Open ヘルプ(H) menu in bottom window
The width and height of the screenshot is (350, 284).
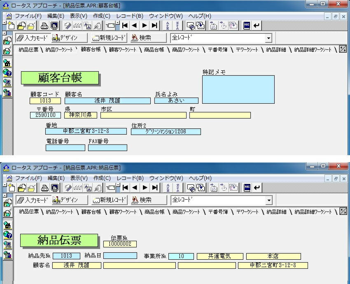pos(200,178)
